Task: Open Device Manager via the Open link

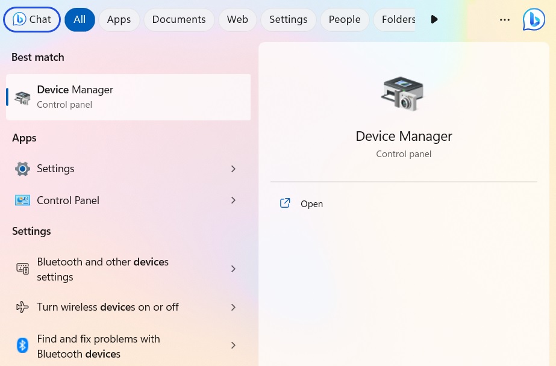Action: [x=311, y=203]
